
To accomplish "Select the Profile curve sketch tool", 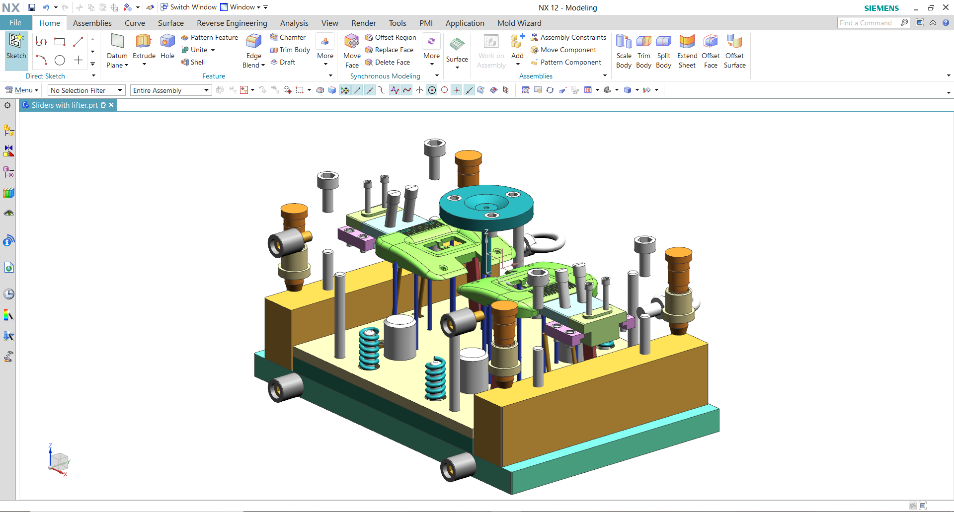I will (x=41, y=42).
